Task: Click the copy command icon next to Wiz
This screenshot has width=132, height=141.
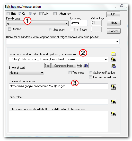Action: click(86, 66)
